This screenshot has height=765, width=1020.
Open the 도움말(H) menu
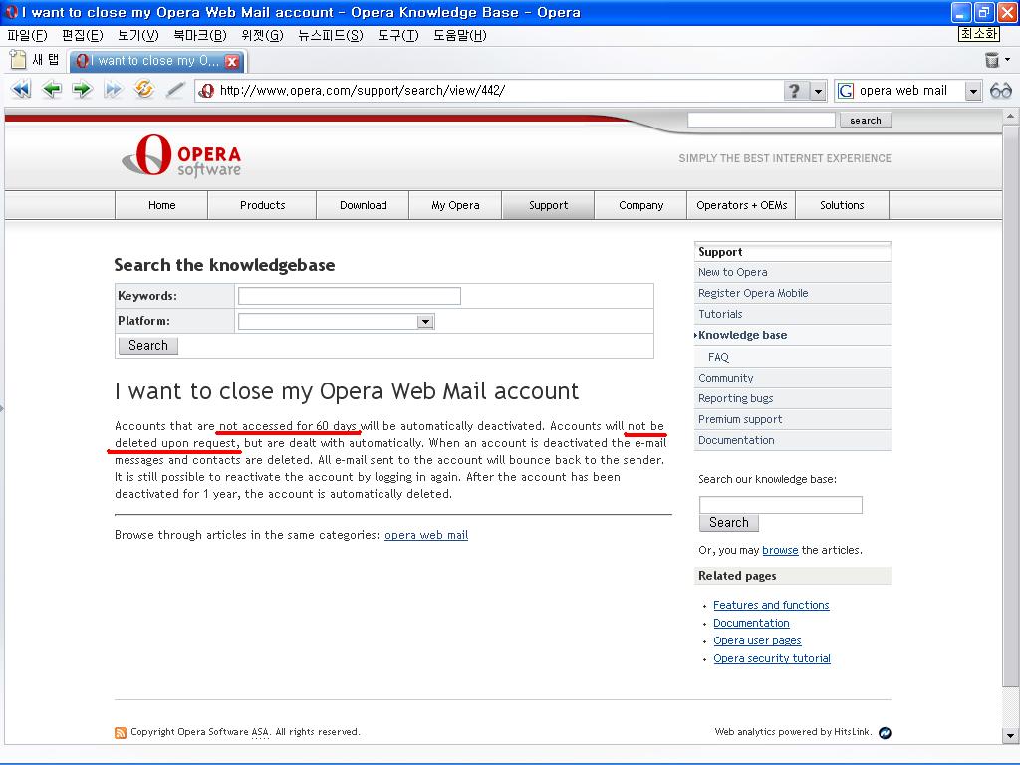[460, 35]
